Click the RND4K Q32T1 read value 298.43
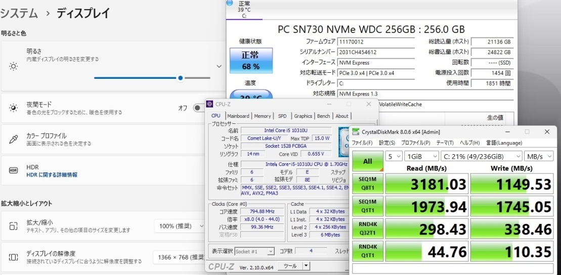 [x=427, y=229]
